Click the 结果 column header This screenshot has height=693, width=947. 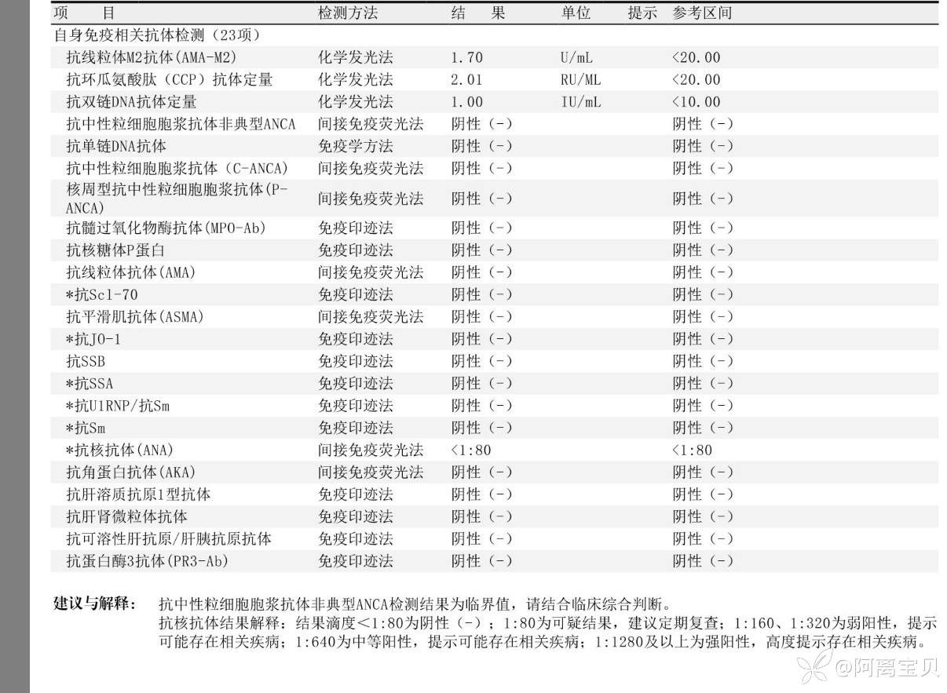[478, 13]
